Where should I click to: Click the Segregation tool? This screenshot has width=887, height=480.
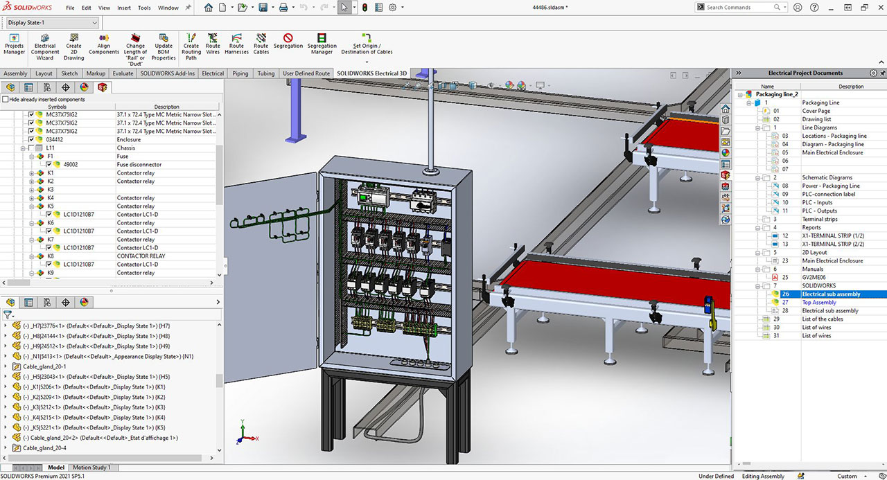click(x=288, y=42)
